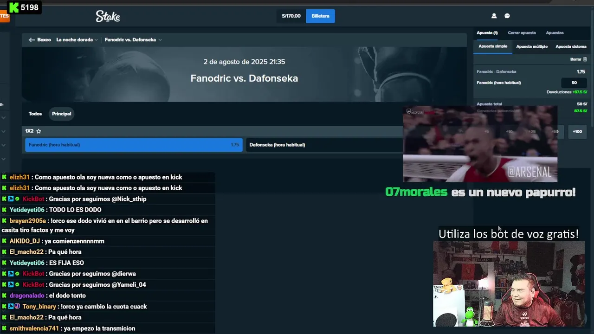Show Todos markets filter
This screenshot has width=594, height=334.
pos(35,114)
